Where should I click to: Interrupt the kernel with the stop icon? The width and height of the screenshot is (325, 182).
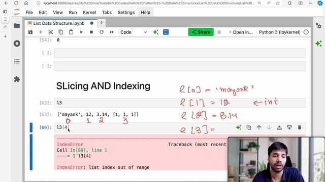[x=91, y=32]
